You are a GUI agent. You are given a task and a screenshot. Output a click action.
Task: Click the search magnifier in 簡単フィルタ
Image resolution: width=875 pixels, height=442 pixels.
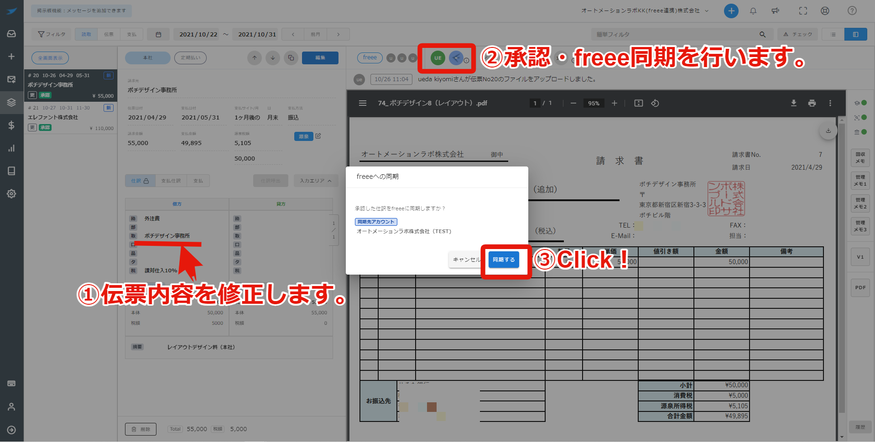coord(762,34)
